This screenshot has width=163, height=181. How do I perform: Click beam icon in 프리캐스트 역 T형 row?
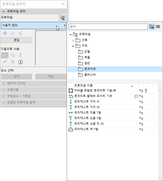[141, 129]
